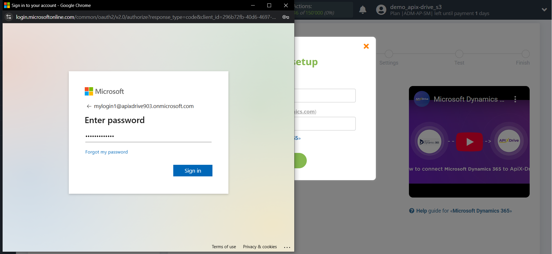Click the user avatar icon in ApiX-Drive header
The width and height of the screenshot is (552, 254).
click(x=381, y=10)
